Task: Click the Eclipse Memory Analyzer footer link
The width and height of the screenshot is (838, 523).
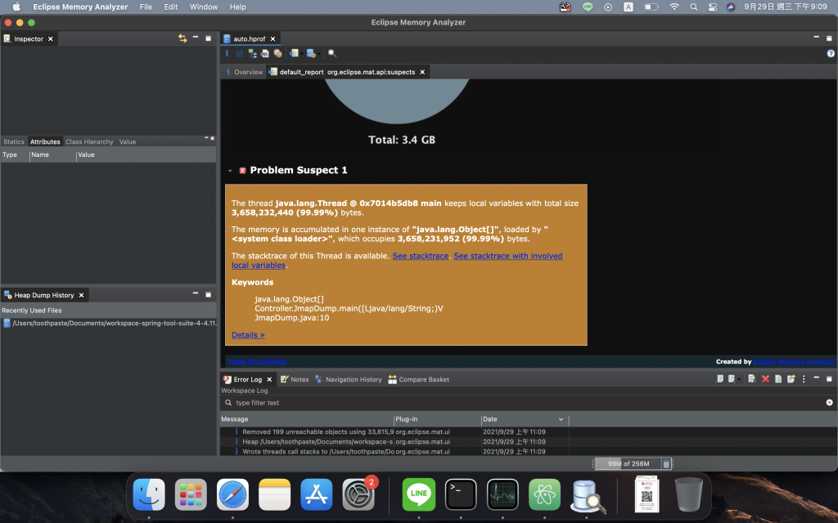Action: pos(794,361)
